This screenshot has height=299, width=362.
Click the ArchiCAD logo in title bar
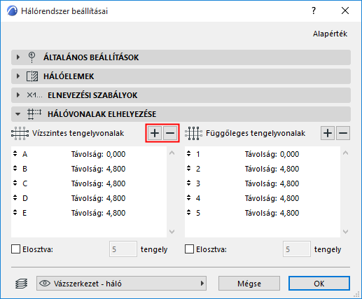(x=12, y=11)
